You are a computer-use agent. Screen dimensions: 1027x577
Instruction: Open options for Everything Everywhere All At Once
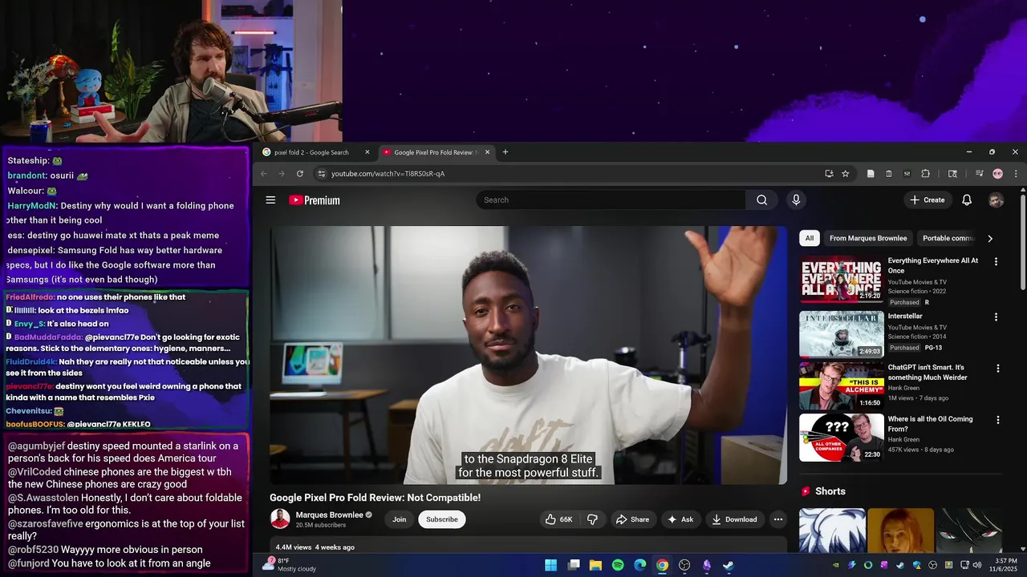coord(997,262)
